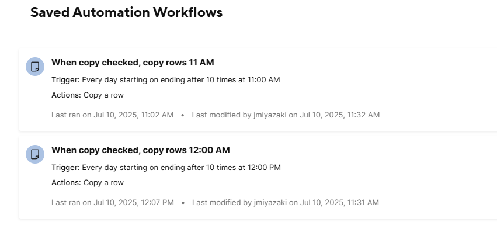Select the trigger description ending at 11:00 AM
497x232 pixels.
[181, 80]
